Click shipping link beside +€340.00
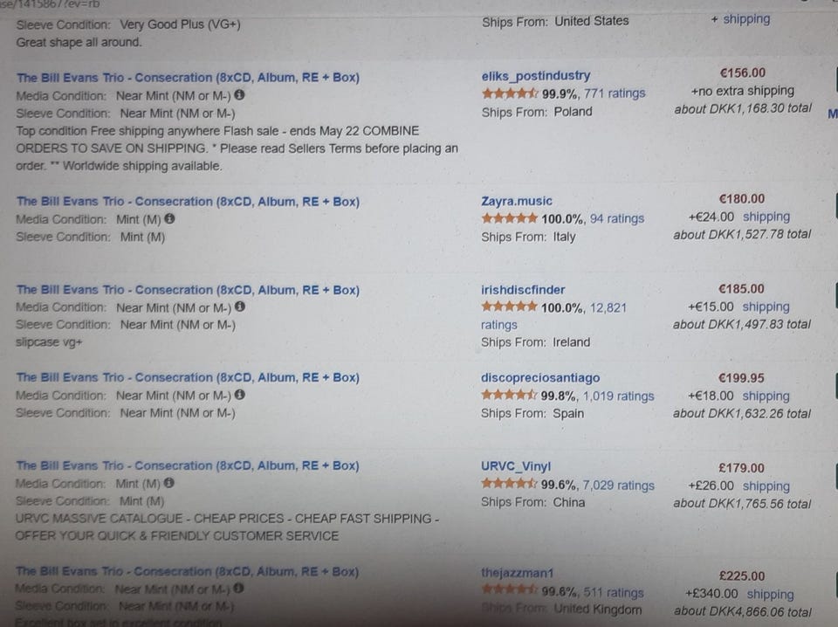 pyautogui.click(x=770, y=594)
